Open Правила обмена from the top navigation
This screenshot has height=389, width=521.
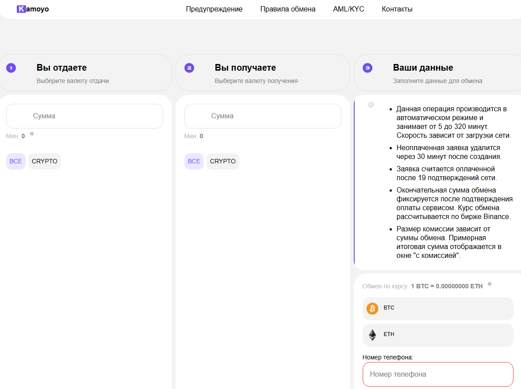click(x=288, y=9)
